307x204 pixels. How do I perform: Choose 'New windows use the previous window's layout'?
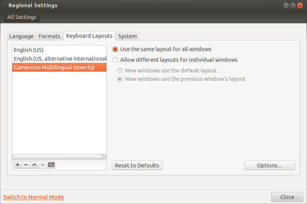(x=120, y=79)
